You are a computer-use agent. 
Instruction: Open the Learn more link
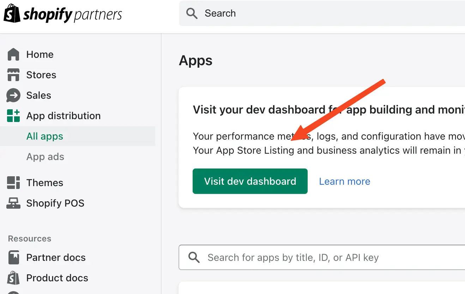(x=344, y=181)
